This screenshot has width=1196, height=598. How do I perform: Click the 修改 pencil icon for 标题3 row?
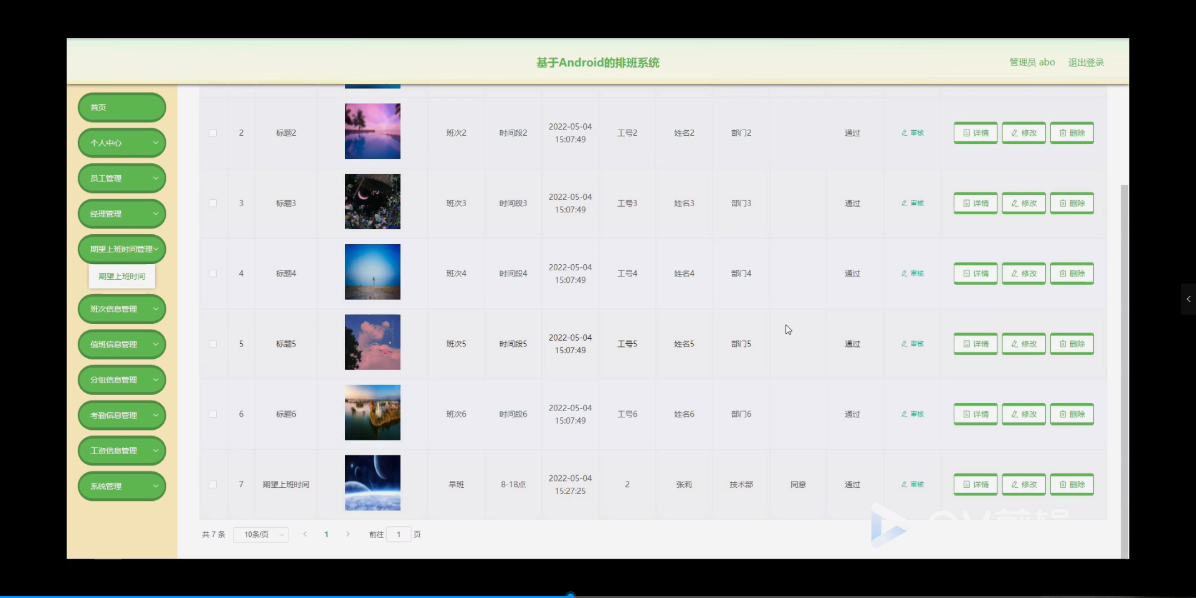[x=1013, y=202]
